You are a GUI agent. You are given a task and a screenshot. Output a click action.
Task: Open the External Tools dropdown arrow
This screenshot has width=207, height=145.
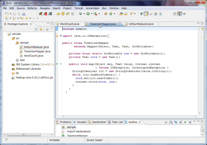(99, 14)
